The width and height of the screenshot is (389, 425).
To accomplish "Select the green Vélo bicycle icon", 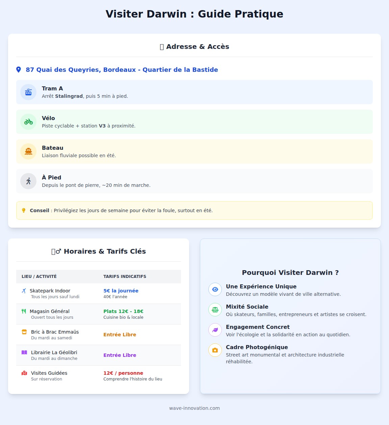I will click(x=28, y=121).
